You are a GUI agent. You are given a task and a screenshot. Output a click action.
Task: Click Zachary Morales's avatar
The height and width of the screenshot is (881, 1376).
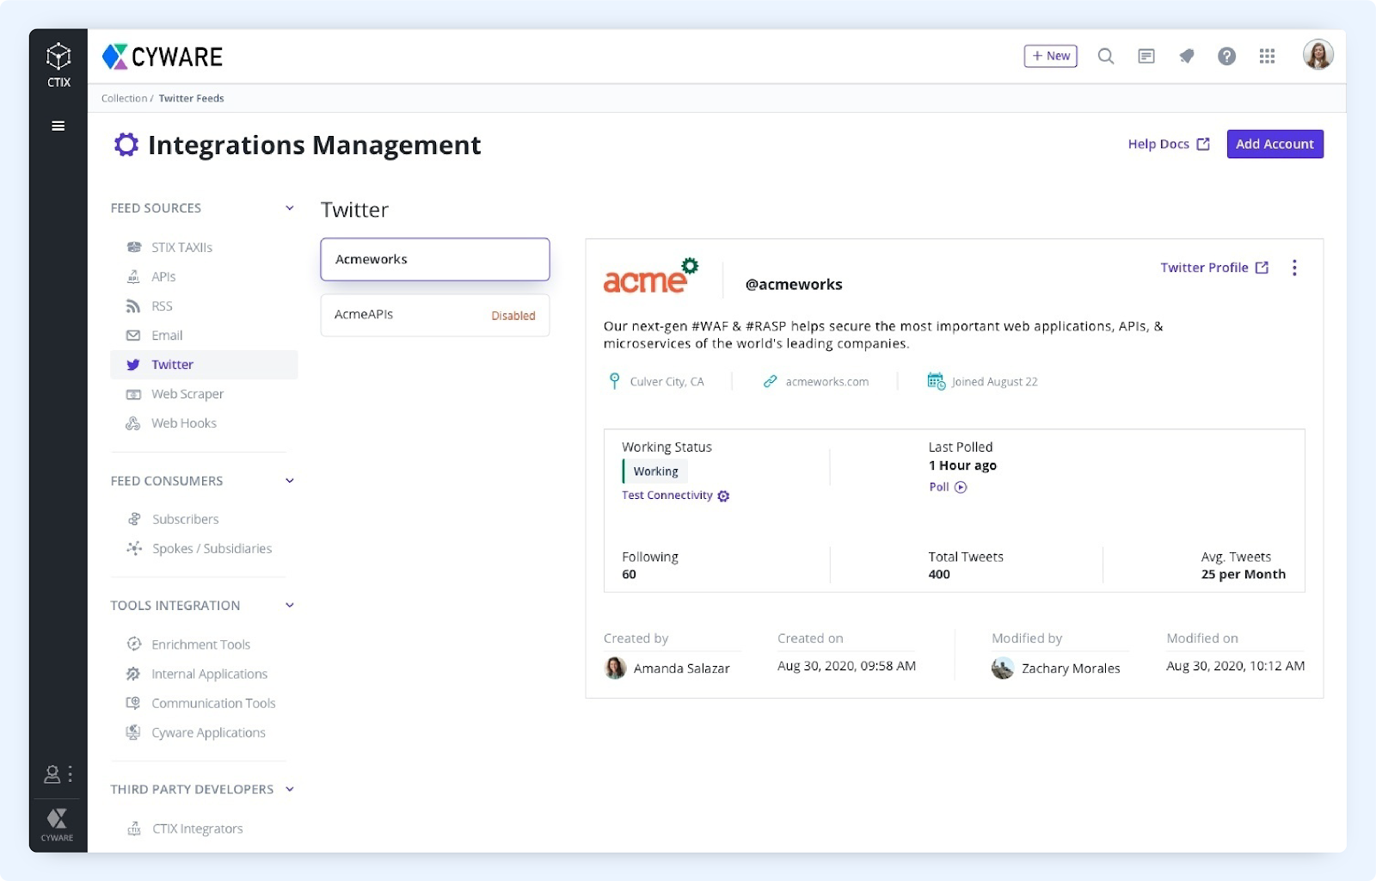1003,668
